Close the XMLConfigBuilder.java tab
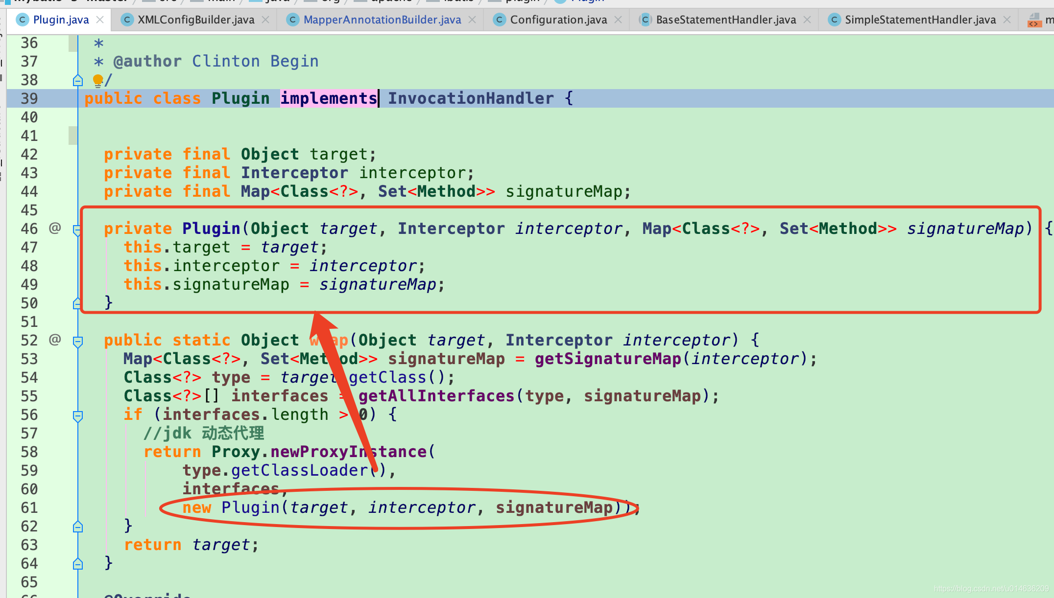The width and height of the screenshot is (1054, 598). (265, 20)
